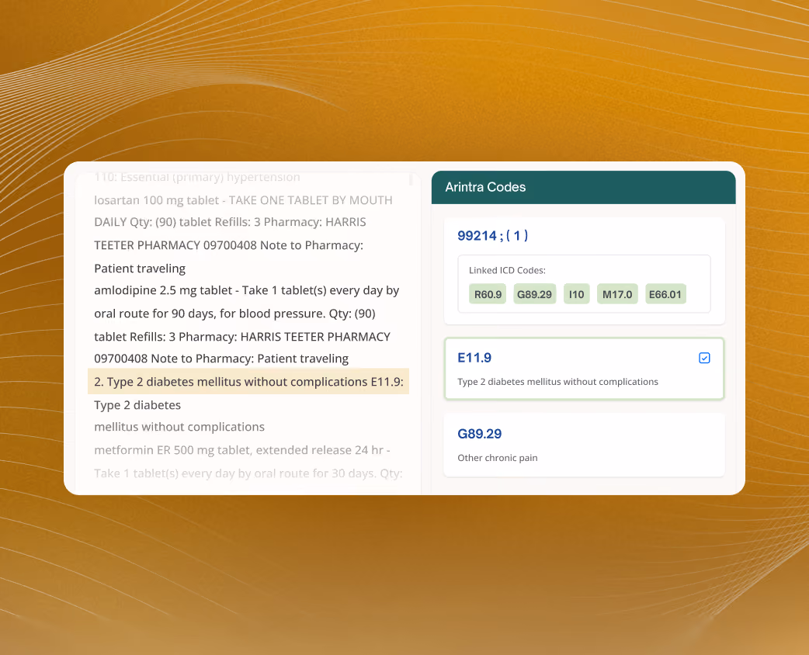Select the R60.9 linked ICD code chip

(x=488, y=294)
